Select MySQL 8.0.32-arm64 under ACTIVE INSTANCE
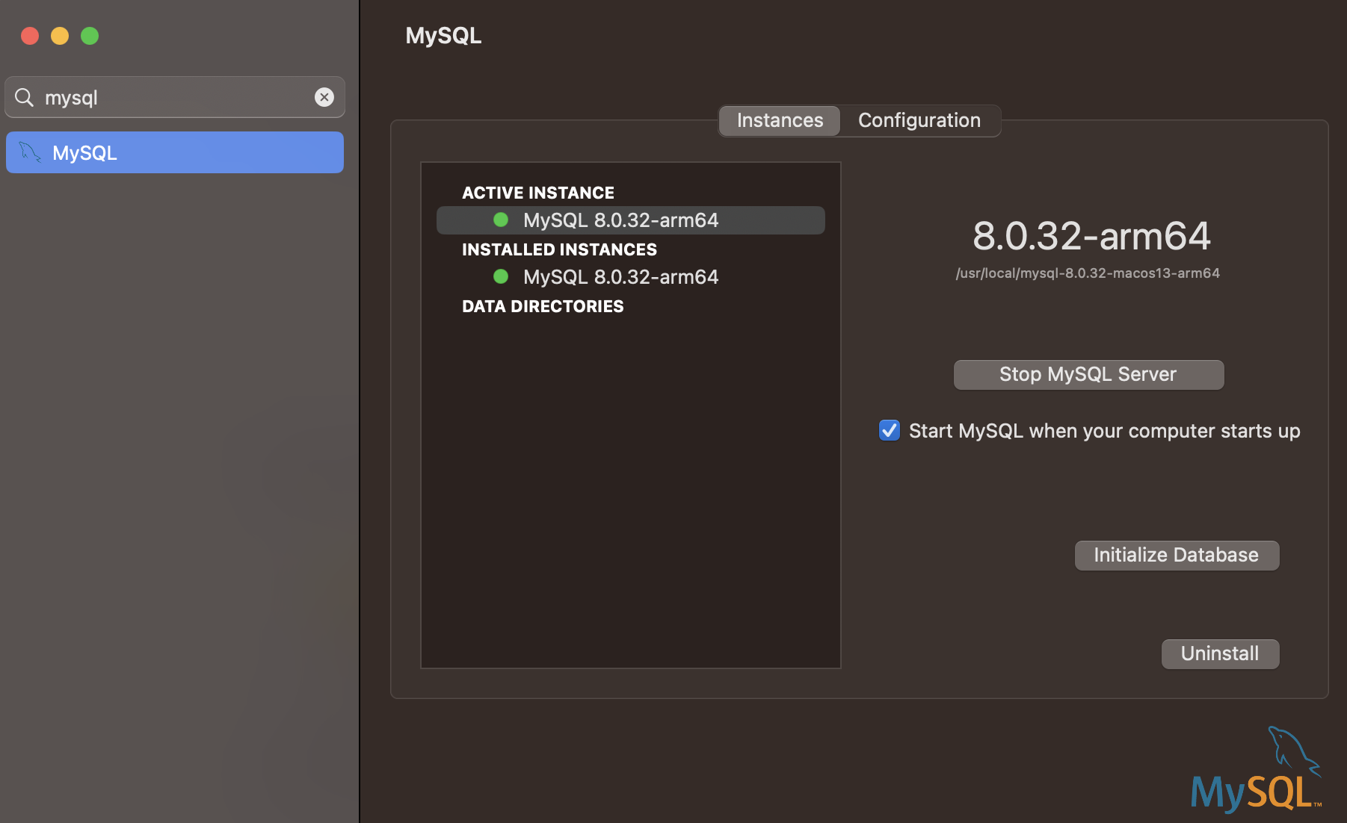The width and height of the screenshot is (1347, 823). coord(620,220)
